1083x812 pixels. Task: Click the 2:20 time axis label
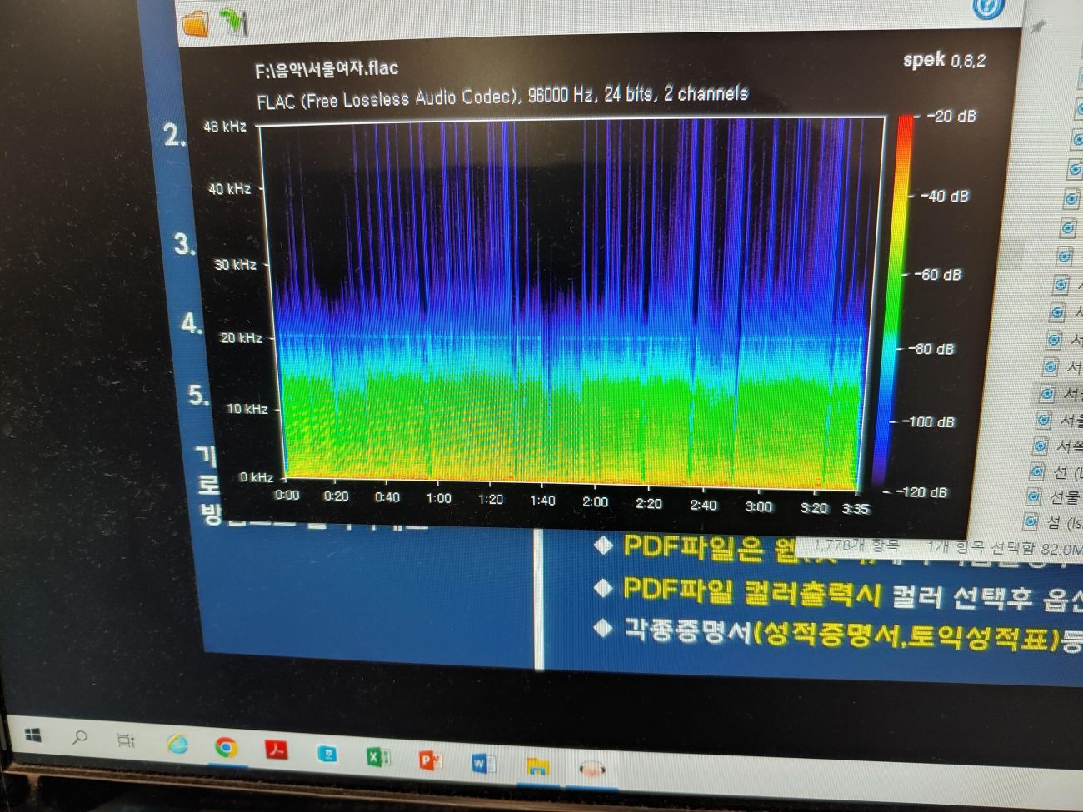[x=648, y=503]
